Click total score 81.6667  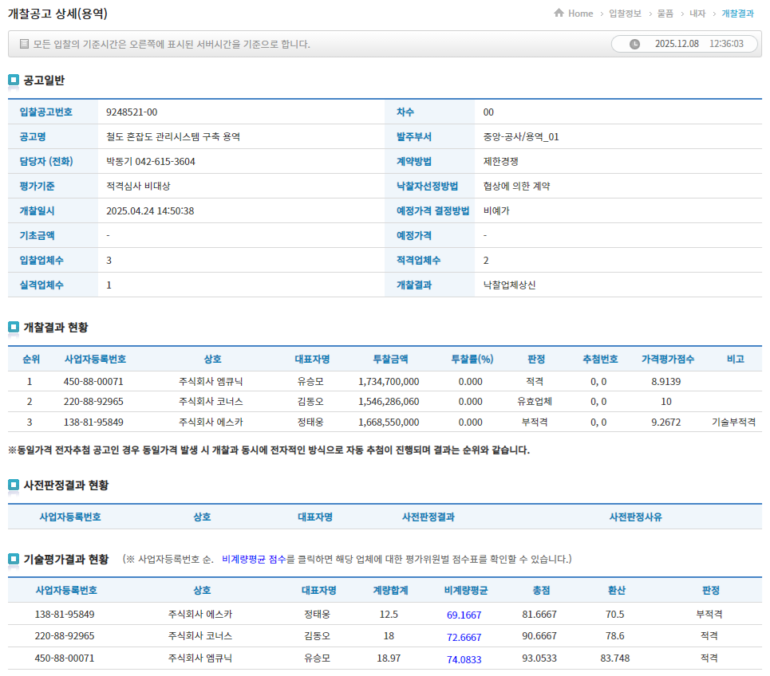pos(539,614)
